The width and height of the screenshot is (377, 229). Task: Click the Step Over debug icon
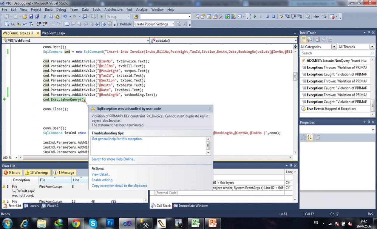pyautogui.click(x=293, y=17)
